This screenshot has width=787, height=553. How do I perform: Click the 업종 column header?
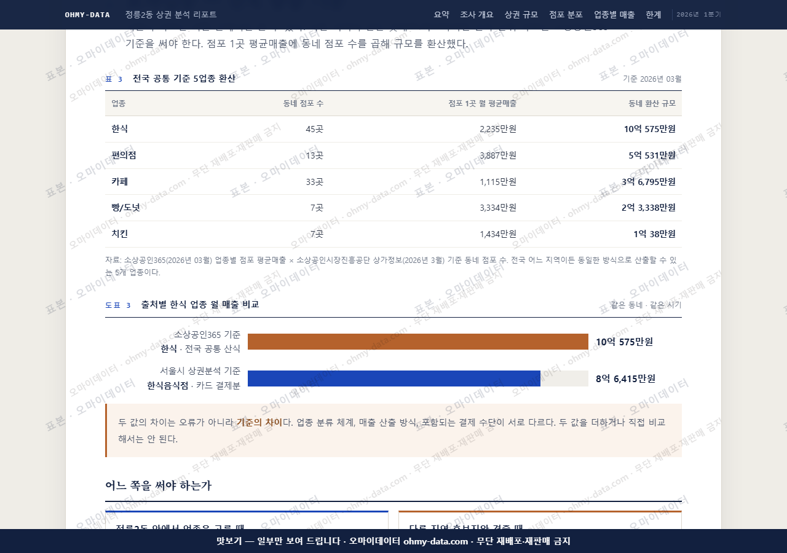click(119, 103)
